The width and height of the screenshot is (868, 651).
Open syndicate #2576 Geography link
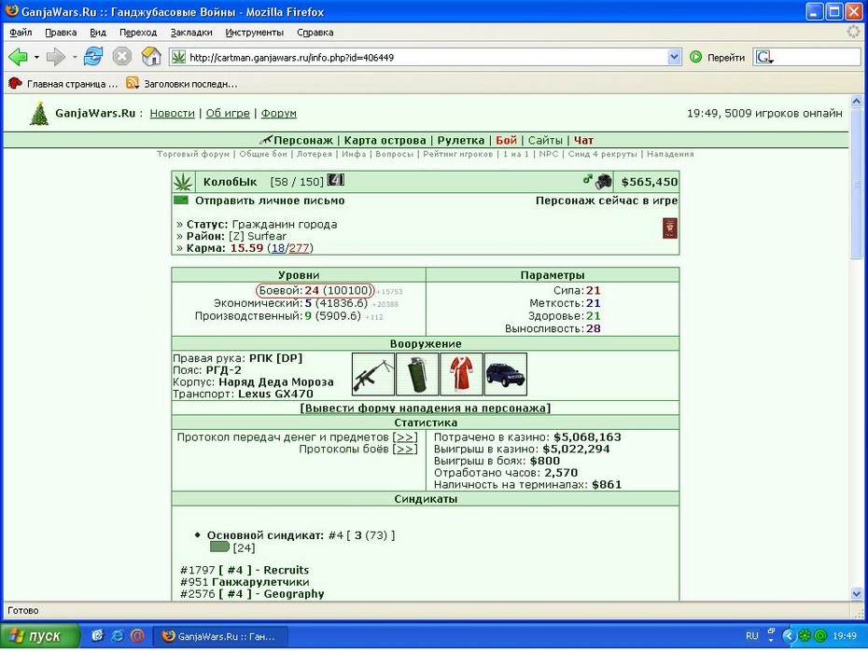pyautogui.click(x=252, y=593)
